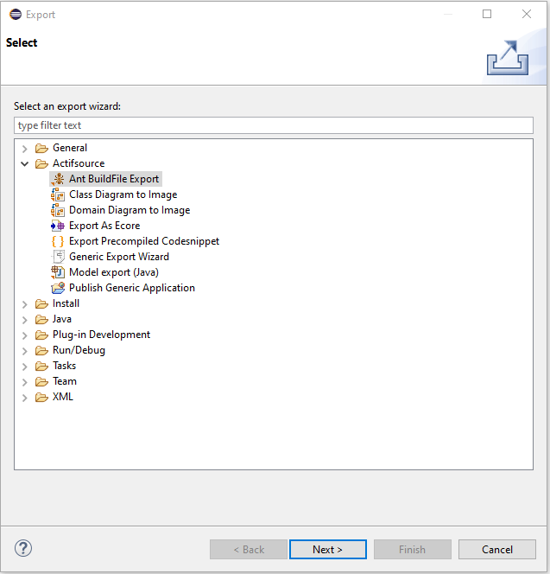The image size is (550, 574).
Task: Select the Java folder item
Action: click(61, 319)
